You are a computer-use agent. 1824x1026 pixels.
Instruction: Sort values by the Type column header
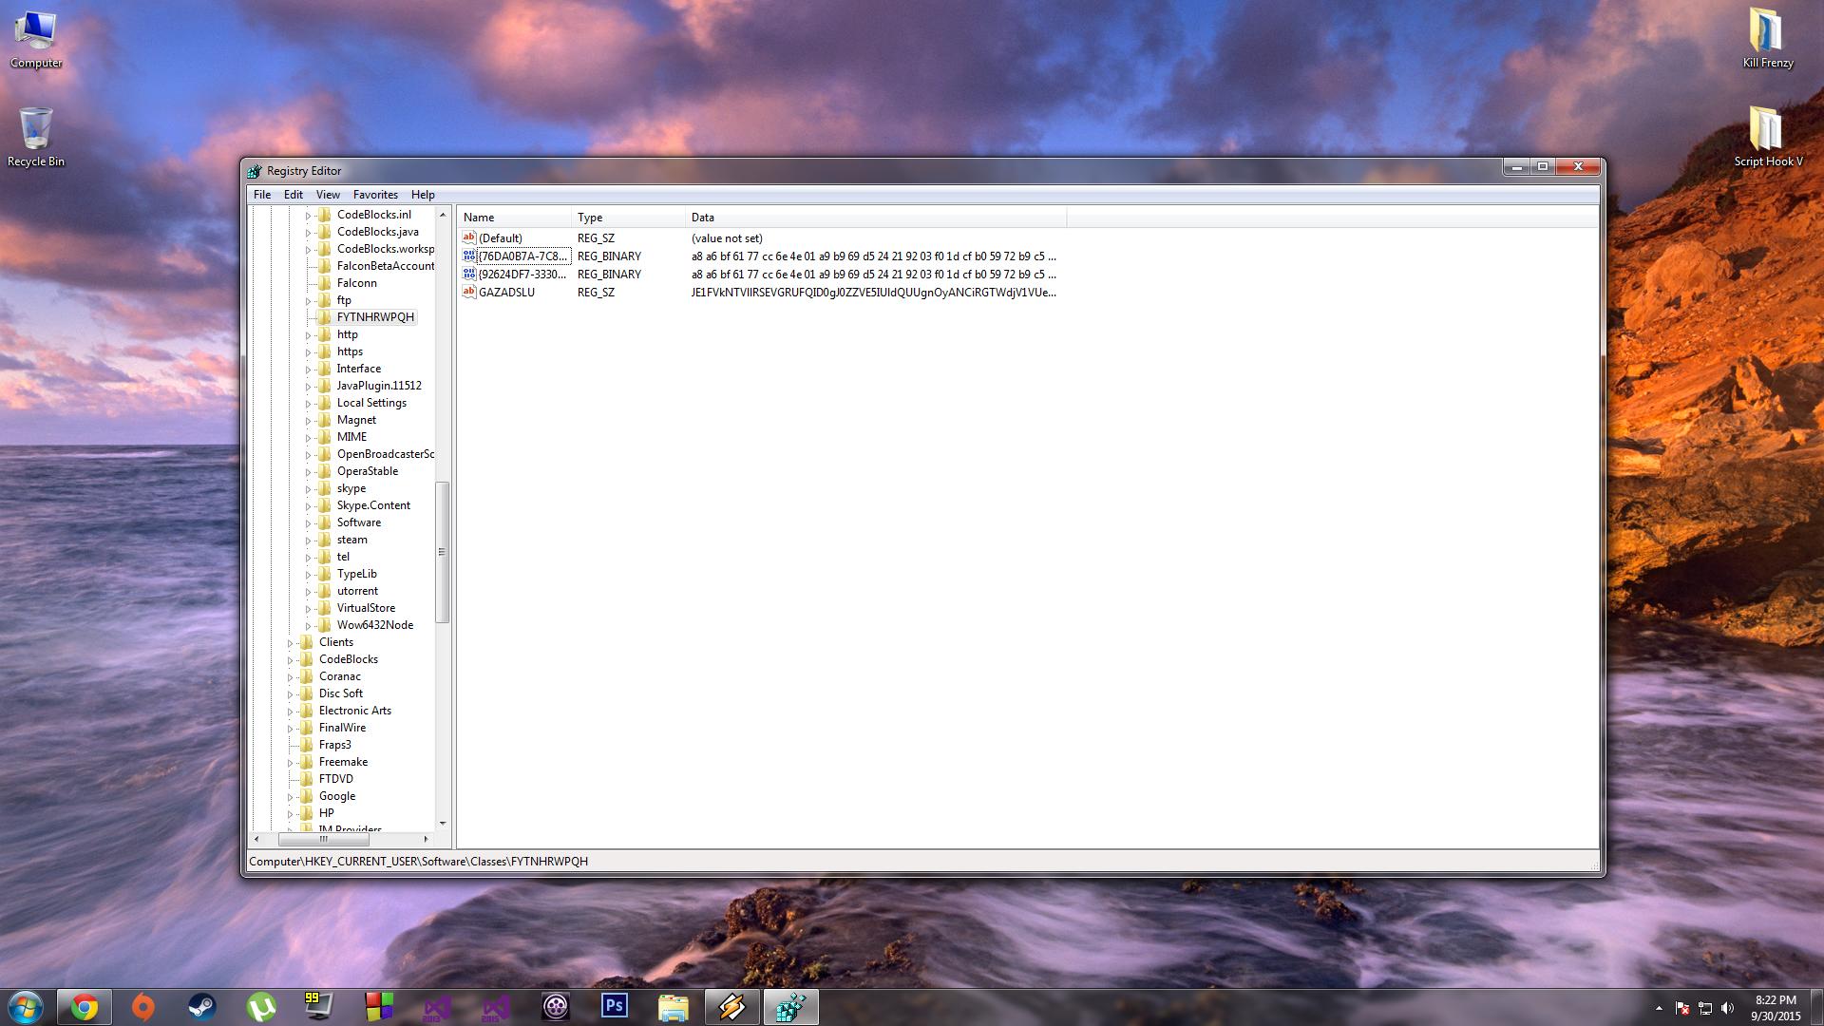click(x=628, y=218)
